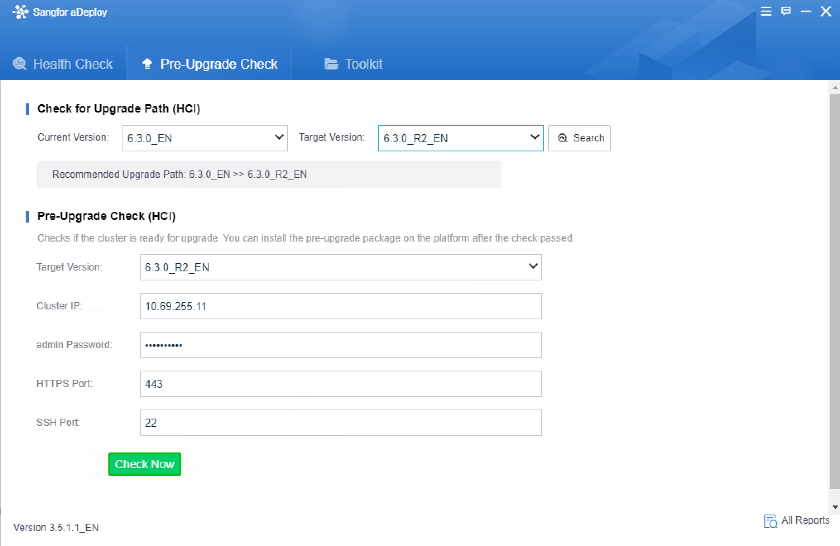Click the Health Check magnifier icon
Screen dimensions: 840x546
[19, 64]
